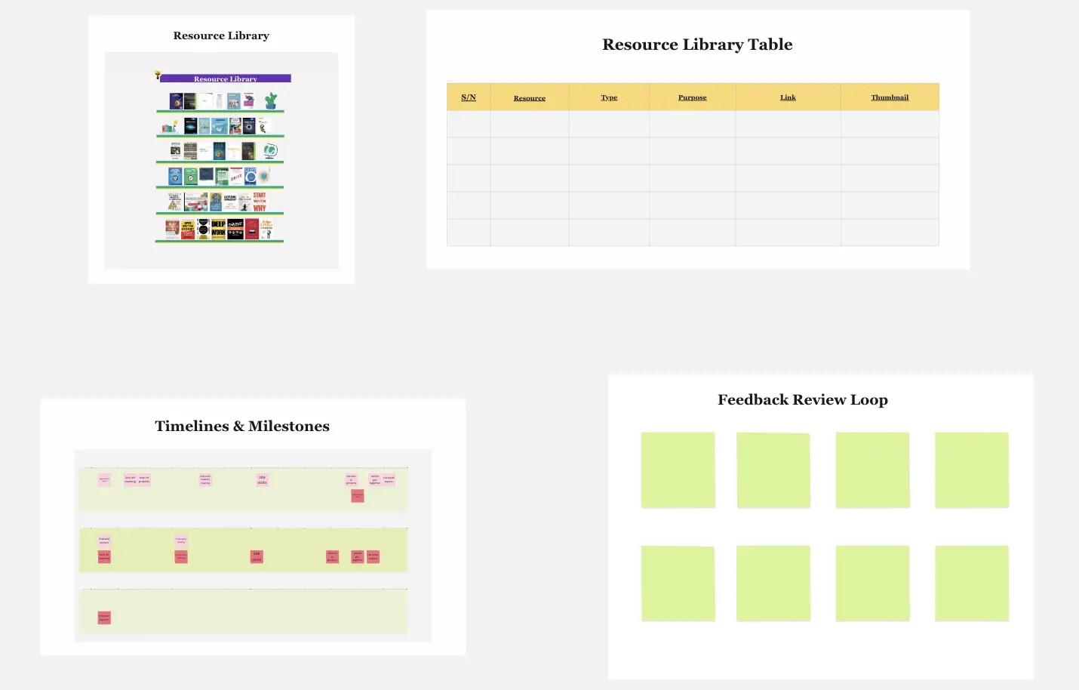Viewport: 1079px width, 690px height.
Task: Select the globe illustration on the bookshelf
Action: click(x=271, y=151)
